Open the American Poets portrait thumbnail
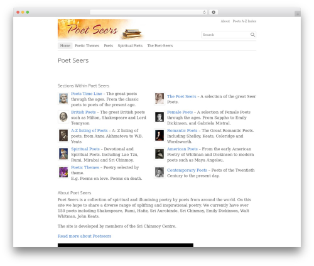Viewport: 314px width, 266px height. coord(160,153)
